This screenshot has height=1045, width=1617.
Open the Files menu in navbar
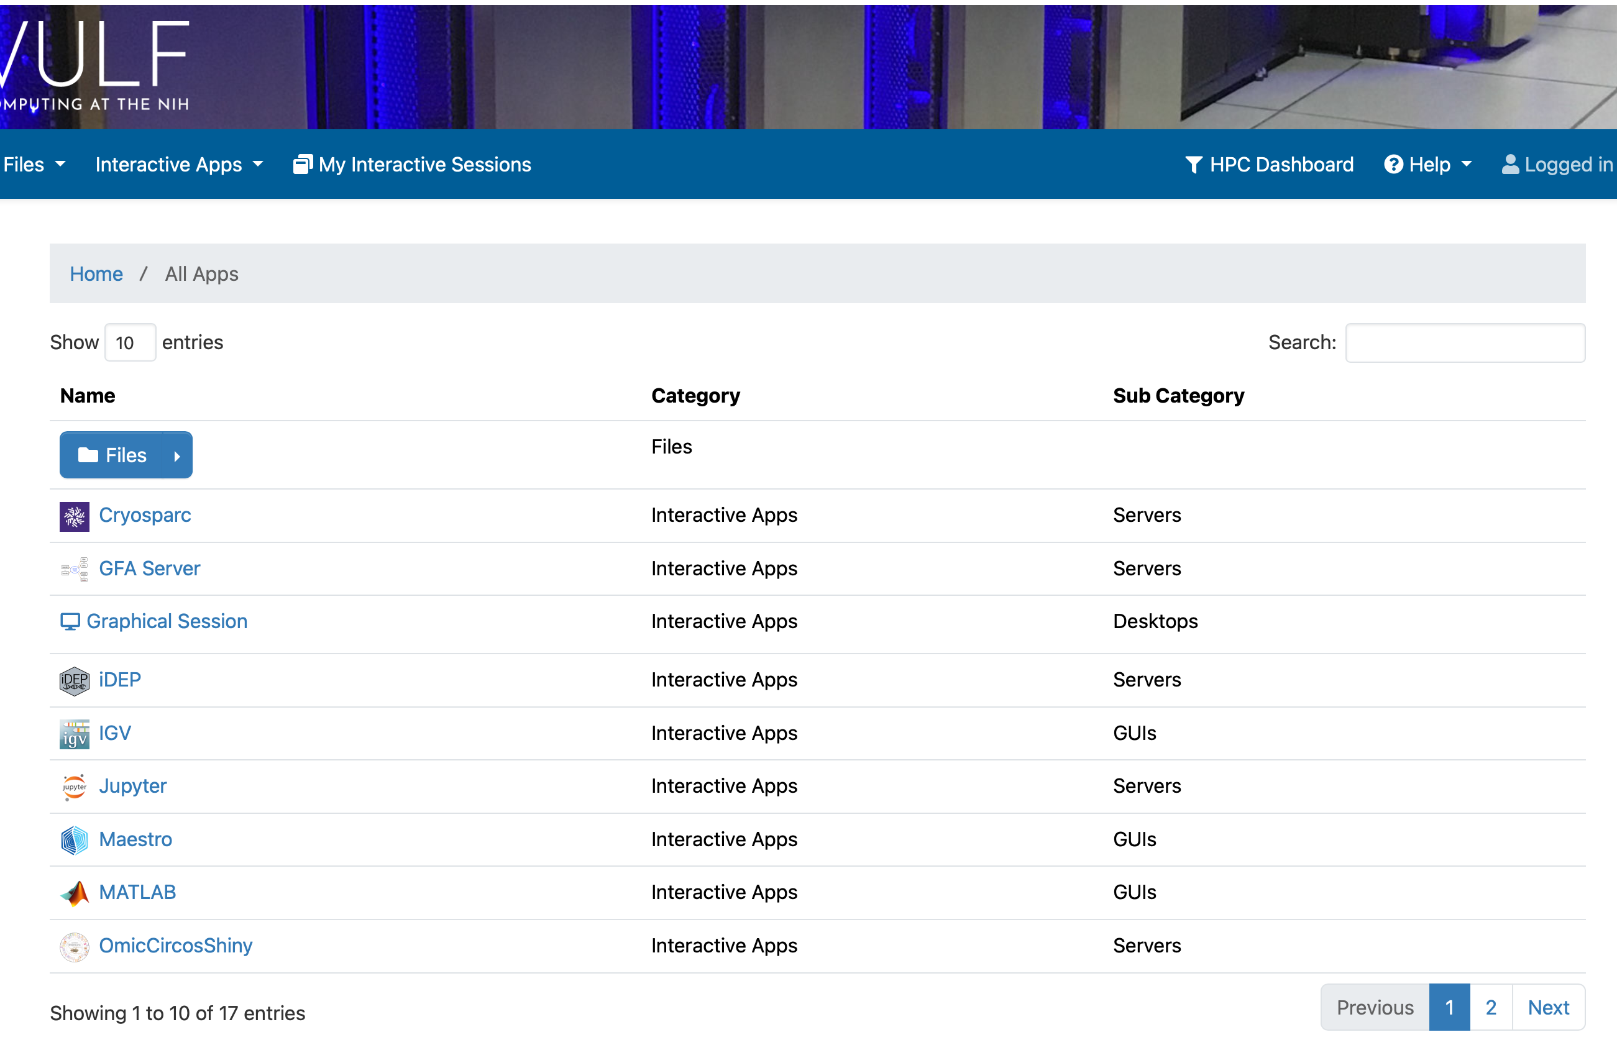34,164
